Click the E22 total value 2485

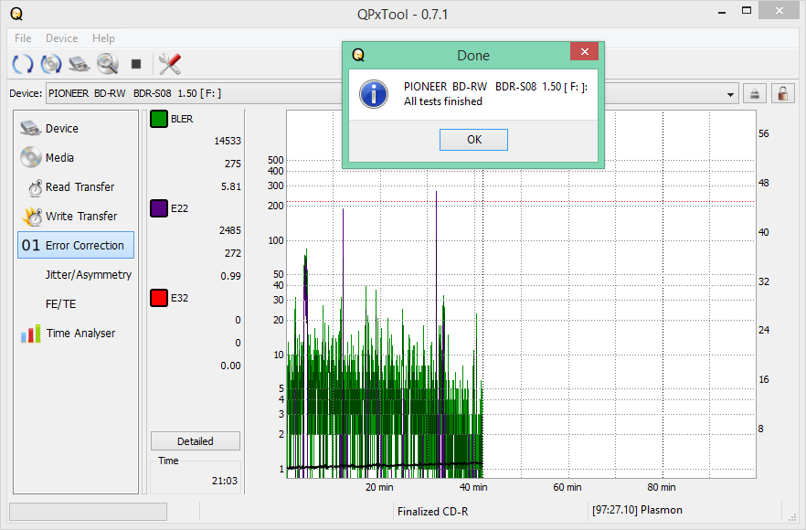229,230
